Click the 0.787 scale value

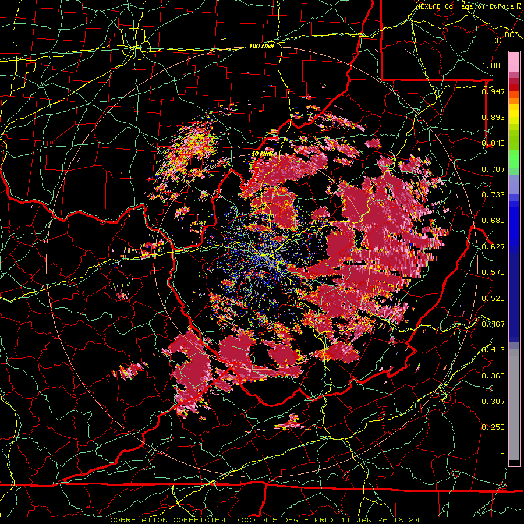click(493, 169)
